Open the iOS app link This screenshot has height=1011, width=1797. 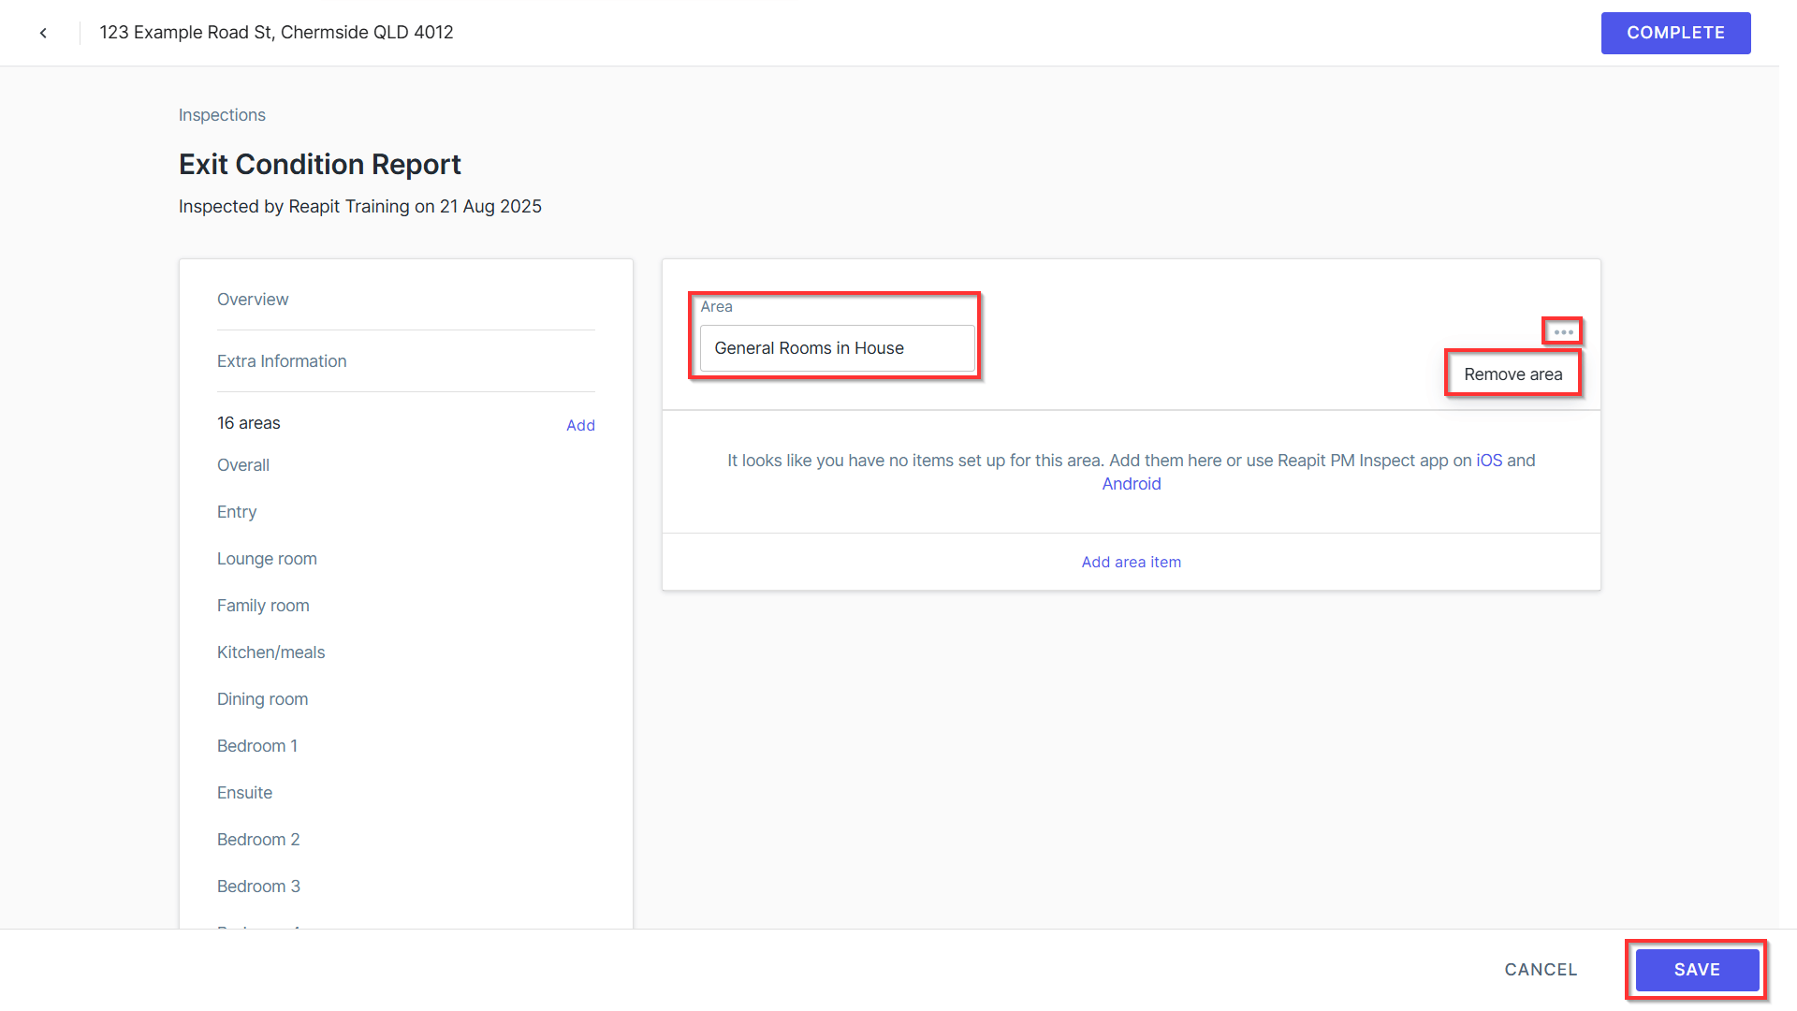[x=1489, y=461]
